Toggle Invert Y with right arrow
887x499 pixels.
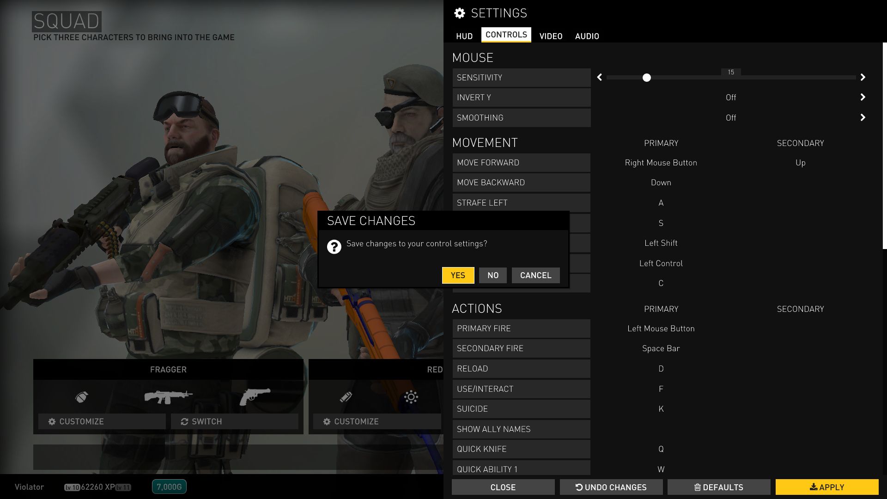[863, 97]
